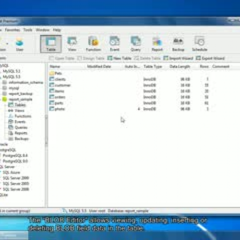Click New Table in the object toolbar

click(120, 58)
